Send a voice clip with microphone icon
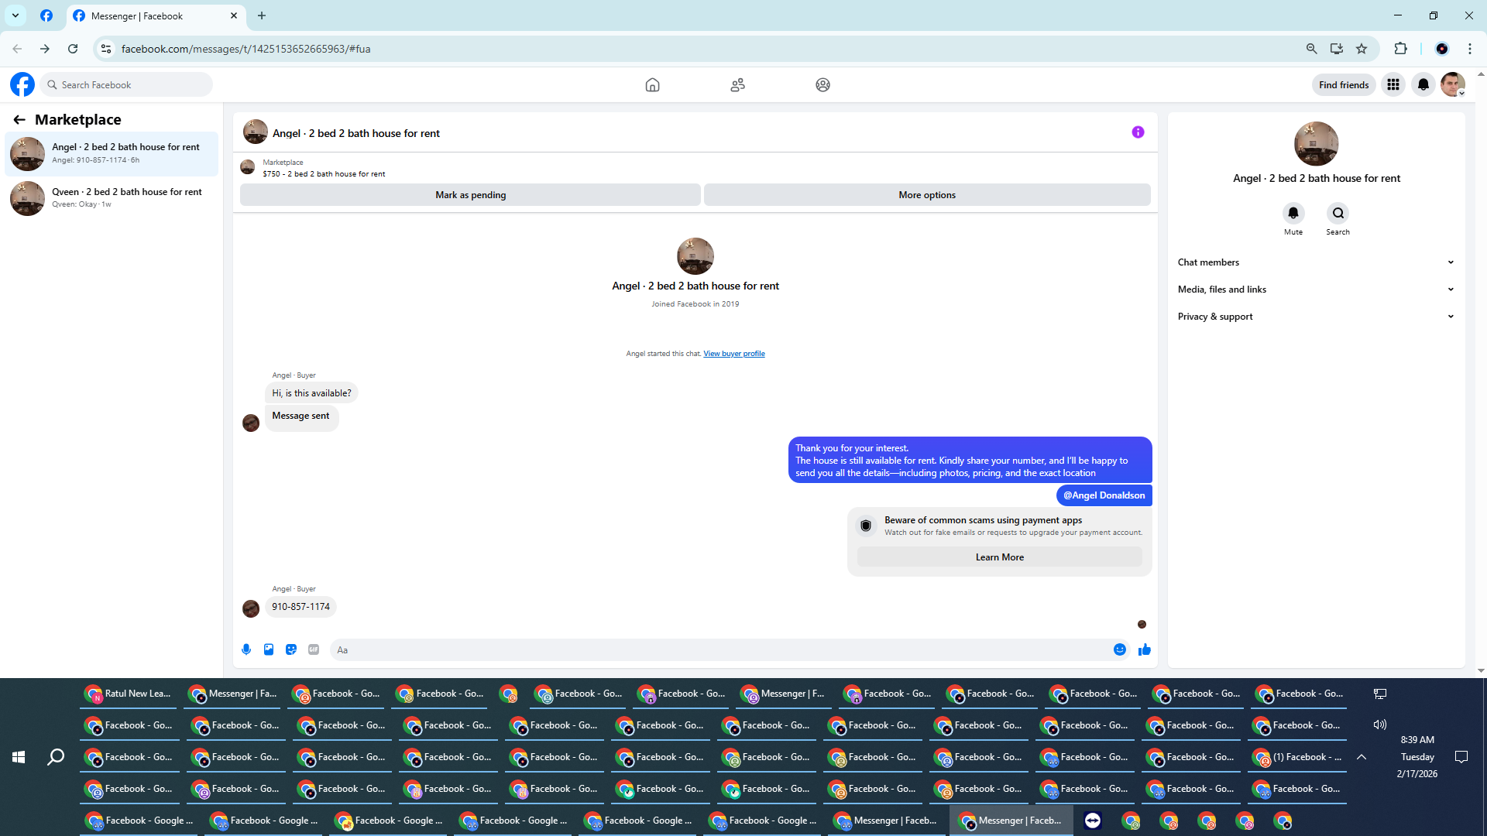Image resolution: width=1487 pixels, height=836 pixels. (x=246, y=649)
